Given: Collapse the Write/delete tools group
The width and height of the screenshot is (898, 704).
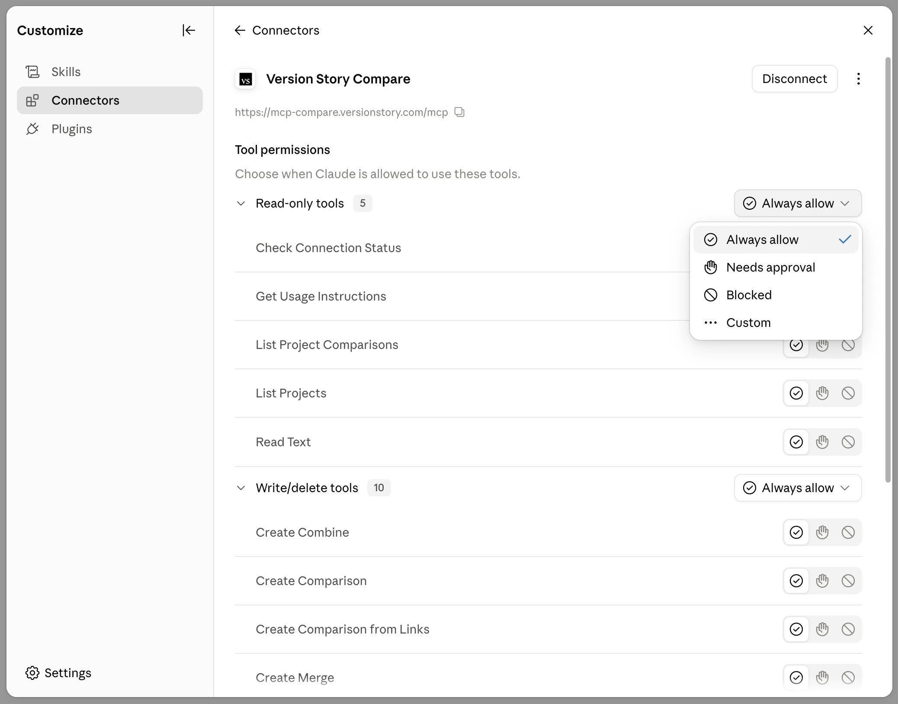Looking at the screenshot, I should tap(241, 488).
